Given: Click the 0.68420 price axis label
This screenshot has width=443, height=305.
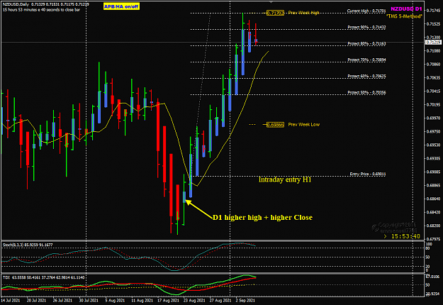Looking at the screenshot, I should [434, 212].
